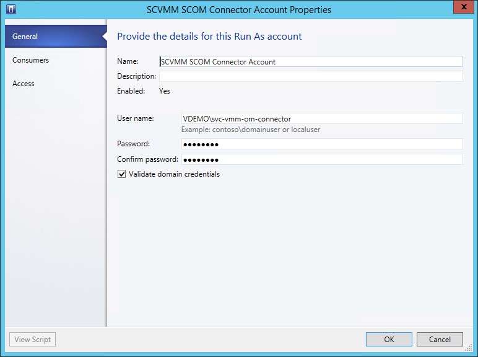
Task: Click the resize grip at dialog corner
Action: point(469,348)
